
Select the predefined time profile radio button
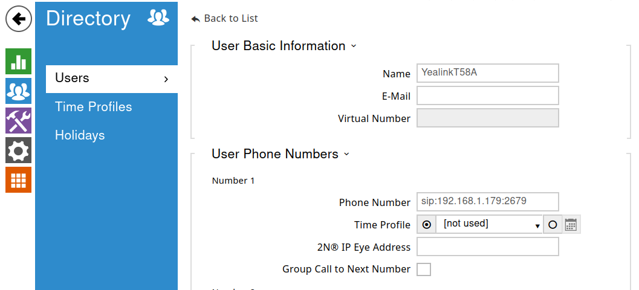coord(427,225)
